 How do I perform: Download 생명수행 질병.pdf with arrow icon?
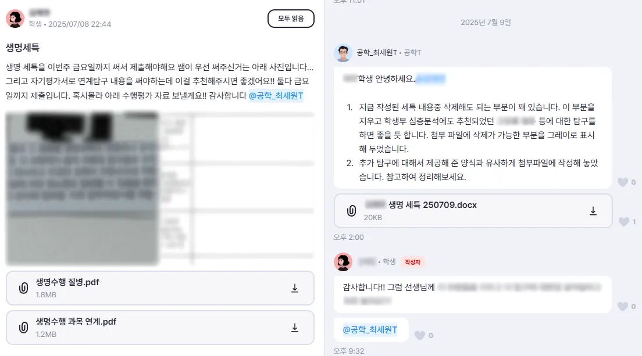pos(294,288)
